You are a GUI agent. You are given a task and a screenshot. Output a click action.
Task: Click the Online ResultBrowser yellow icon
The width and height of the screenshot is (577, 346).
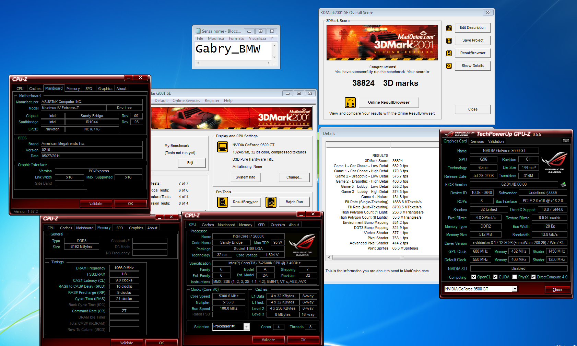point(350,103)
